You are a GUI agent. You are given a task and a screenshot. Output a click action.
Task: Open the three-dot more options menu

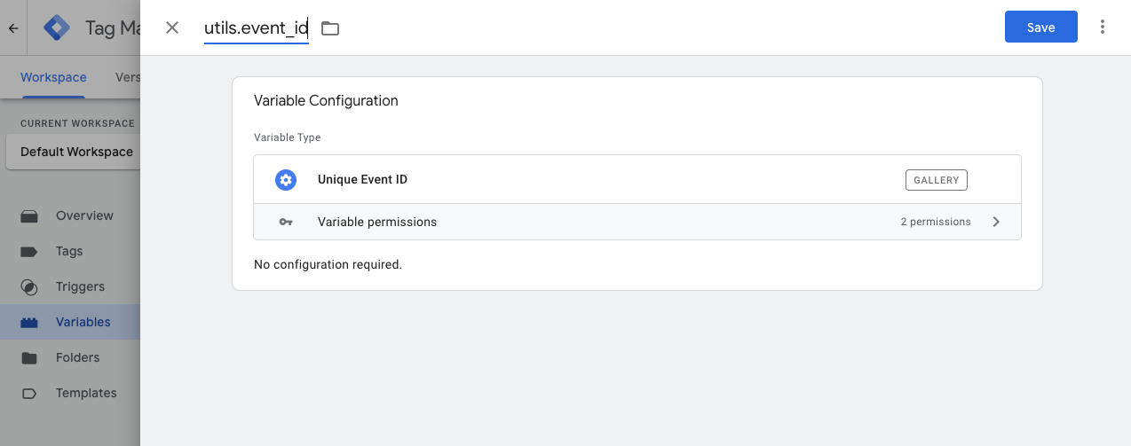tap(1103, 27)
